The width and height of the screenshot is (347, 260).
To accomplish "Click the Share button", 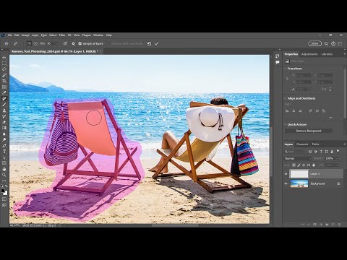I will pos(314,43).
